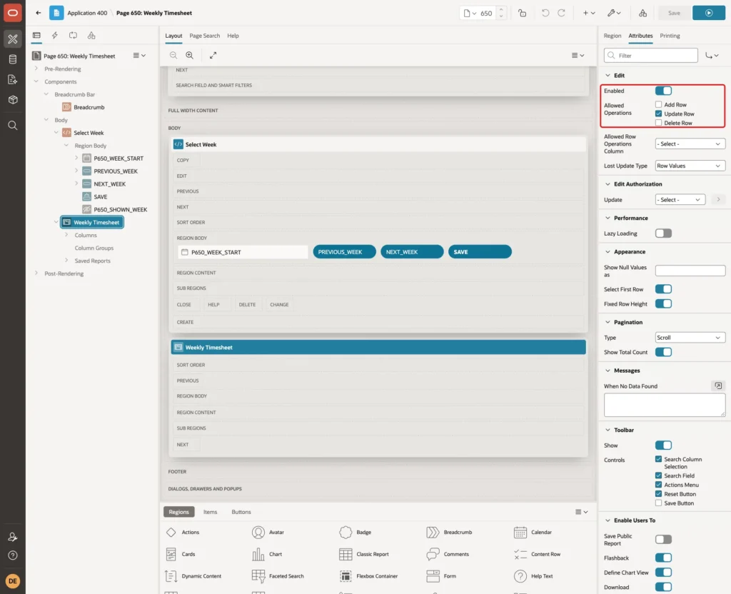Viewport: 731px width, 594px height.
Task: Expand the Pre-Rendering tree node
Action: [x=36, y=69]
